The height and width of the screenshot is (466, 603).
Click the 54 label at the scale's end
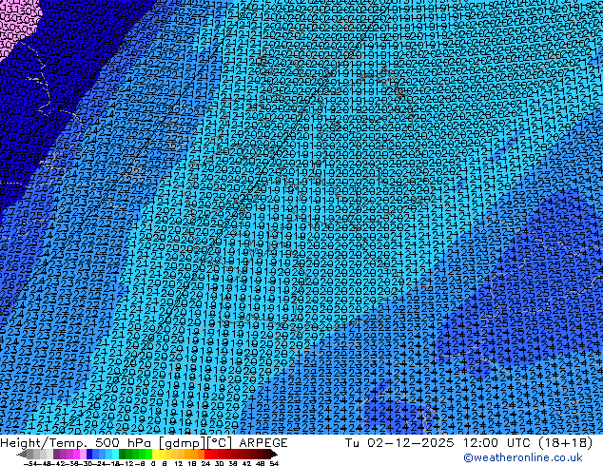[274, 463]
